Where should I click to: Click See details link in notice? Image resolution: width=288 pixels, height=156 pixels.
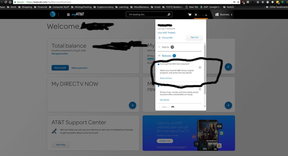point(164,100)
